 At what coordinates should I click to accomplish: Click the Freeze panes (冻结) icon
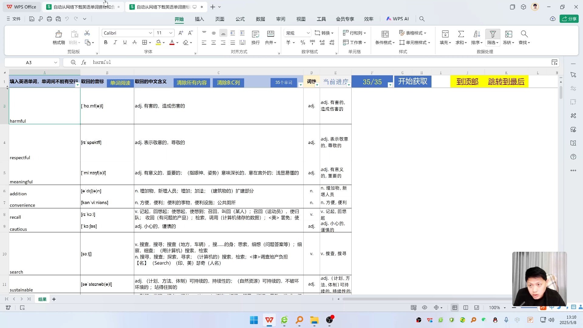pyautogui.click(x=509, y=37)
